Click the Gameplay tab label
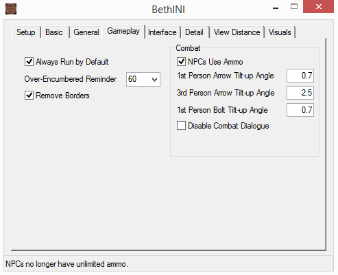The width and height of the screenshot is (338, 275). pyautogui.click(x=123, y=31)
